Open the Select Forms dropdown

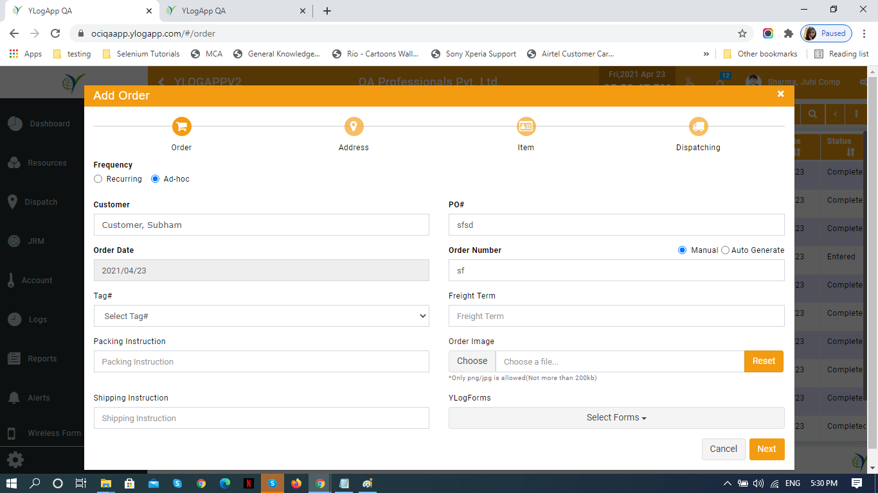pos(616,417)
